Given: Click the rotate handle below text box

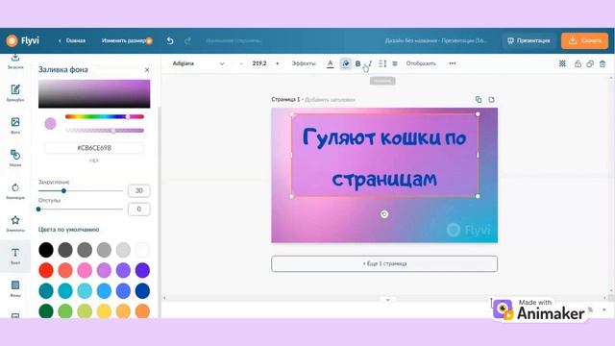Looking at the screenshot, I should coord(384,214).
